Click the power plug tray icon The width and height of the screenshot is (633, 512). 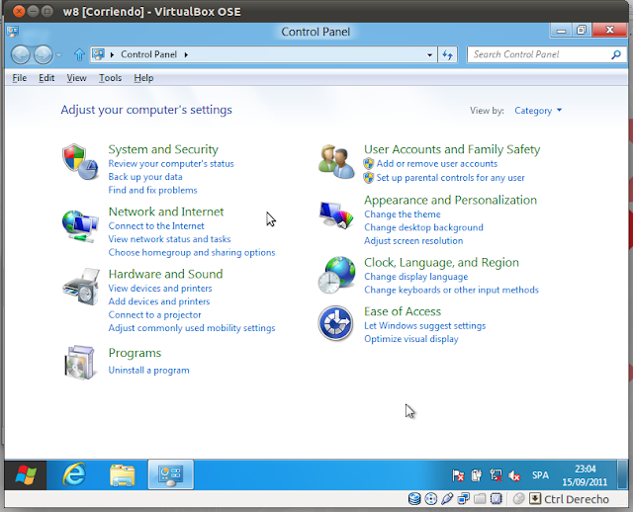click(x=477, y=475)
